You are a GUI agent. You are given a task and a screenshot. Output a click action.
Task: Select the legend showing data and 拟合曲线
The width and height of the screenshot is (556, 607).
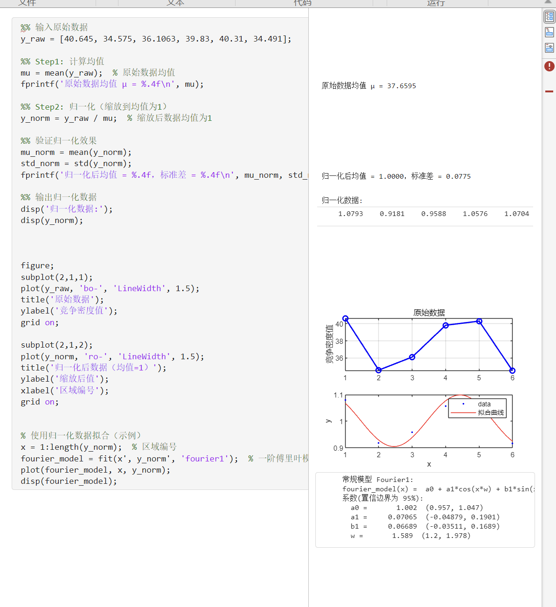[x=477, y=408]
